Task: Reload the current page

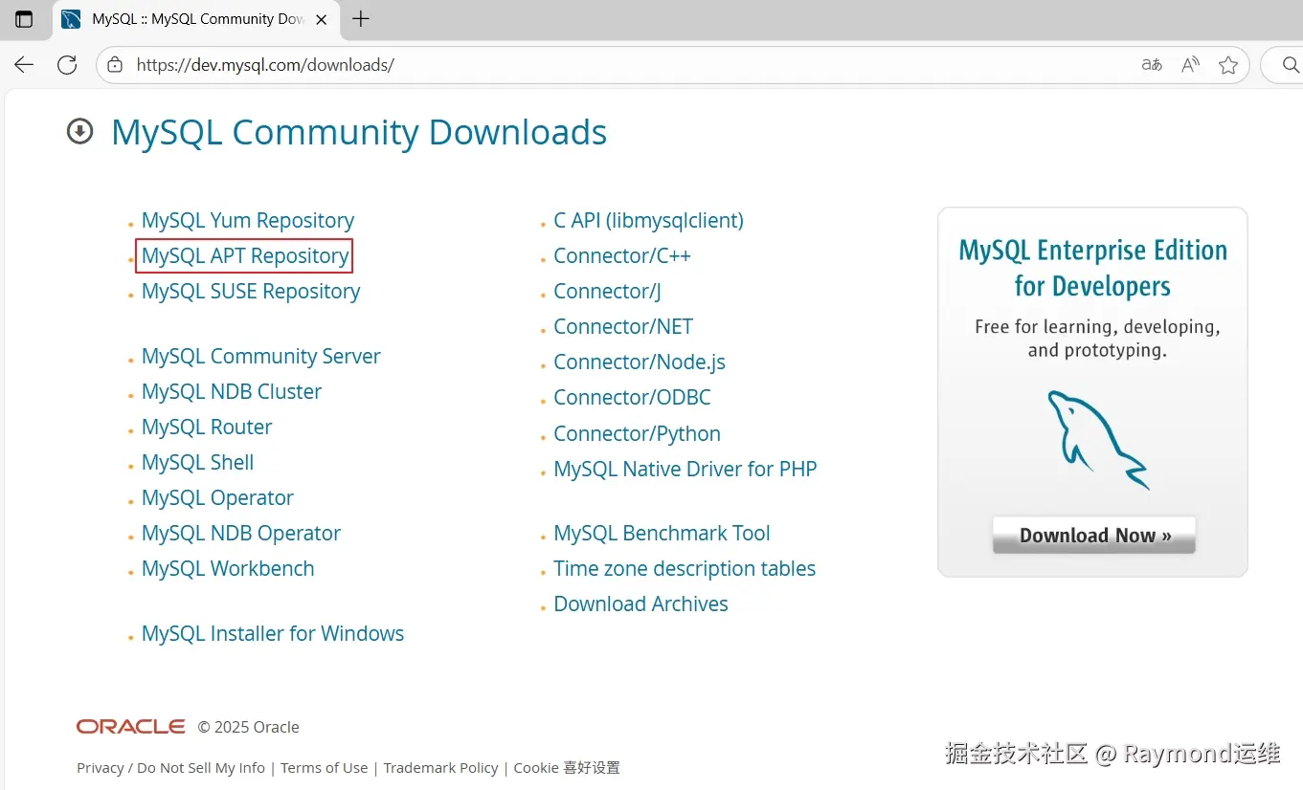Action: [x=67, y=65]
